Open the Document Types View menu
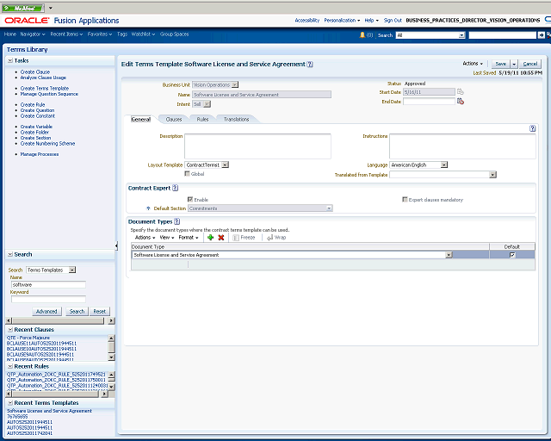551x441 pixels. pyautogui.click(x=167, y=238)
